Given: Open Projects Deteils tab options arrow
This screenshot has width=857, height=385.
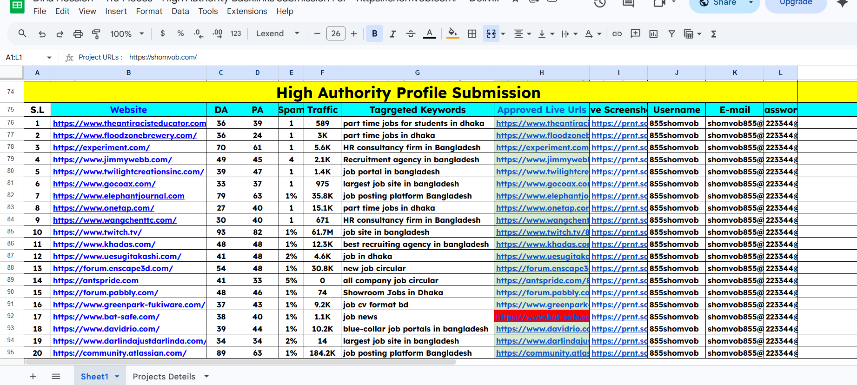Looking at the screenshot, I should [x=206, y=376].
